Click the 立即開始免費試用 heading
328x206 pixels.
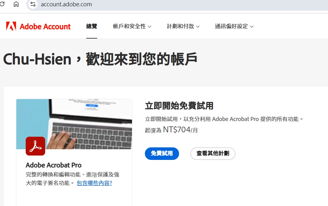179,106
